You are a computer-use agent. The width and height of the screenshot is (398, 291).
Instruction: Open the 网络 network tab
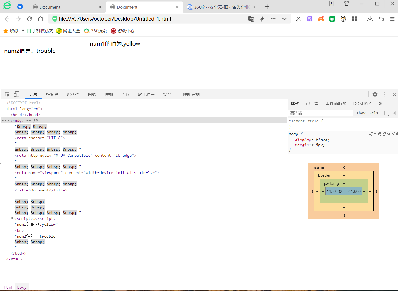(92, 94)
